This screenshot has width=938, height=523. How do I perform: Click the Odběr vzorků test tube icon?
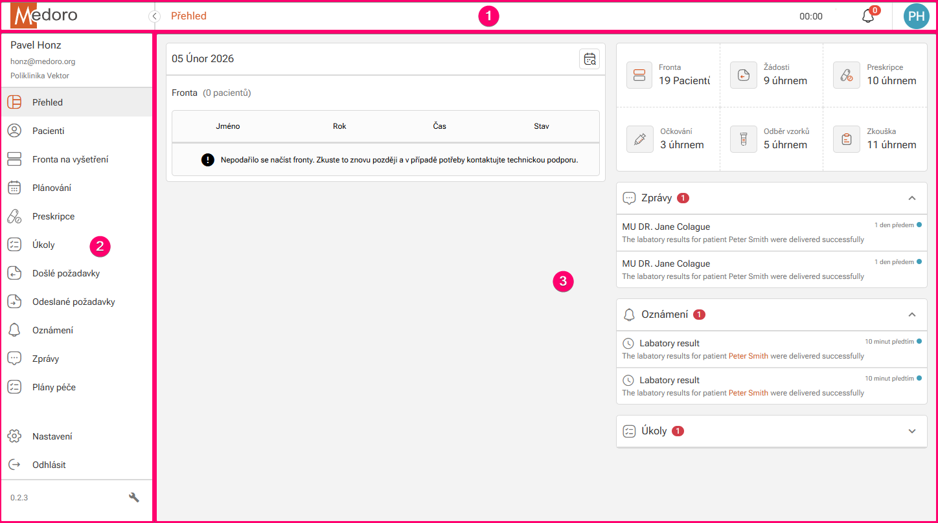click(743, 139)
